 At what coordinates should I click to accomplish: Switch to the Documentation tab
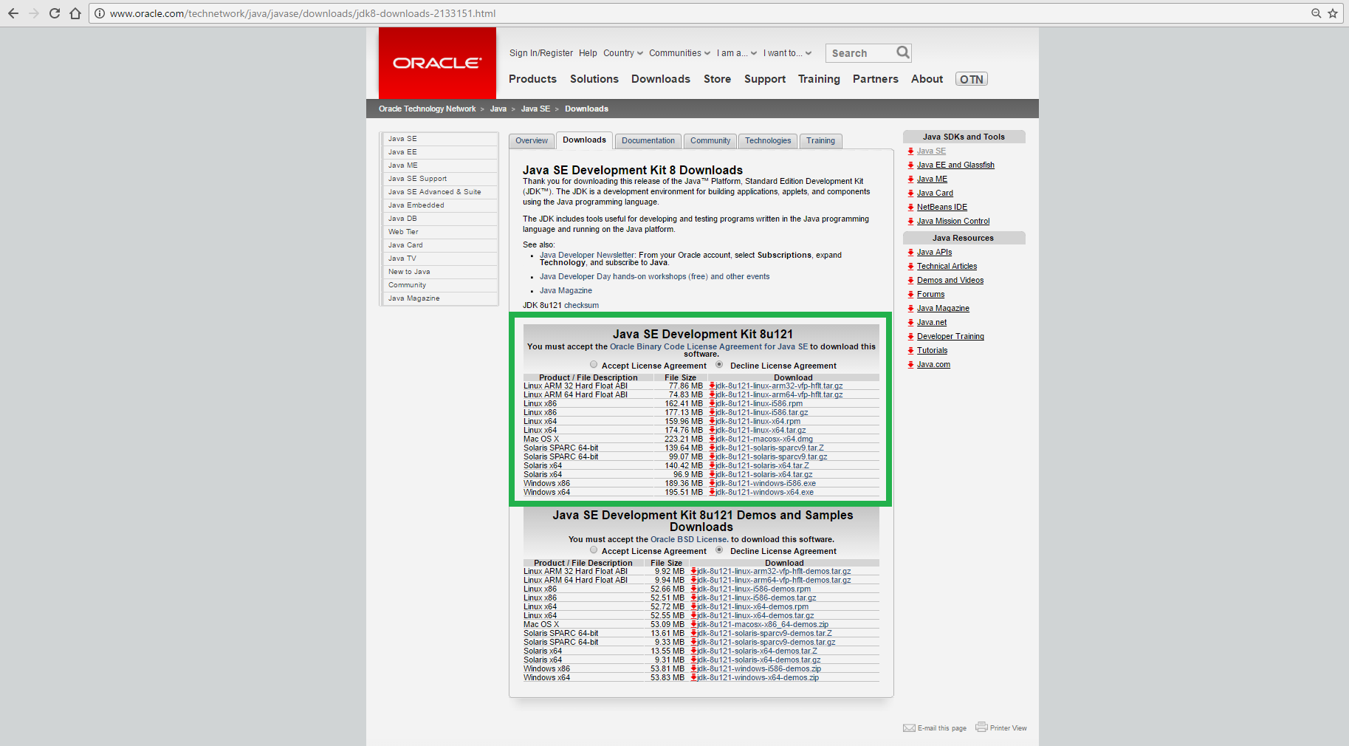tap(648, 141)
